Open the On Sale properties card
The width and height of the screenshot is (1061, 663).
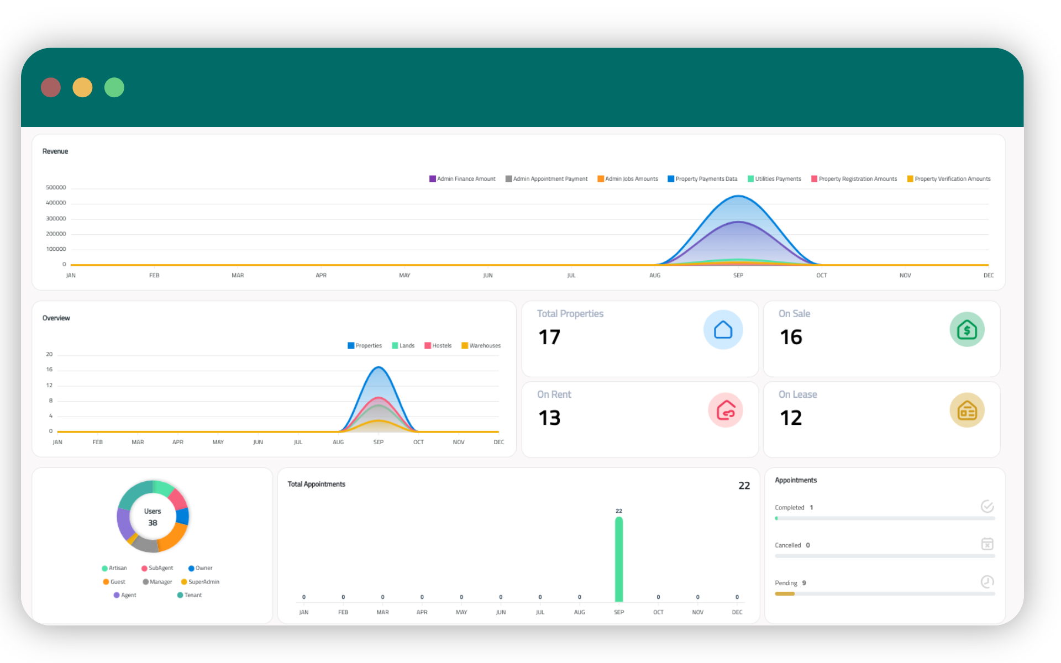tap(881, 339)
